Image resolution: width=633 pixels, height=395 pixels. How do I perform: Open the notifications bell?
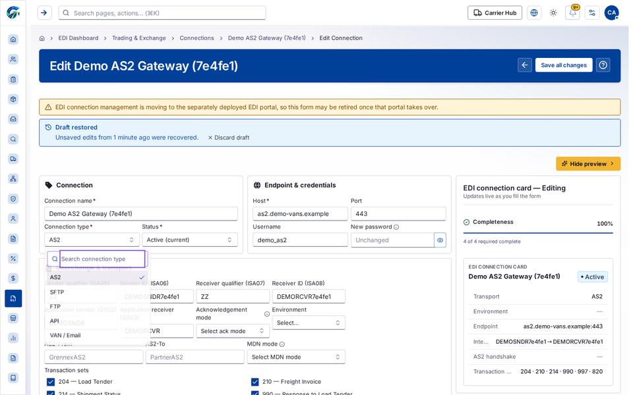click(573, 13)
